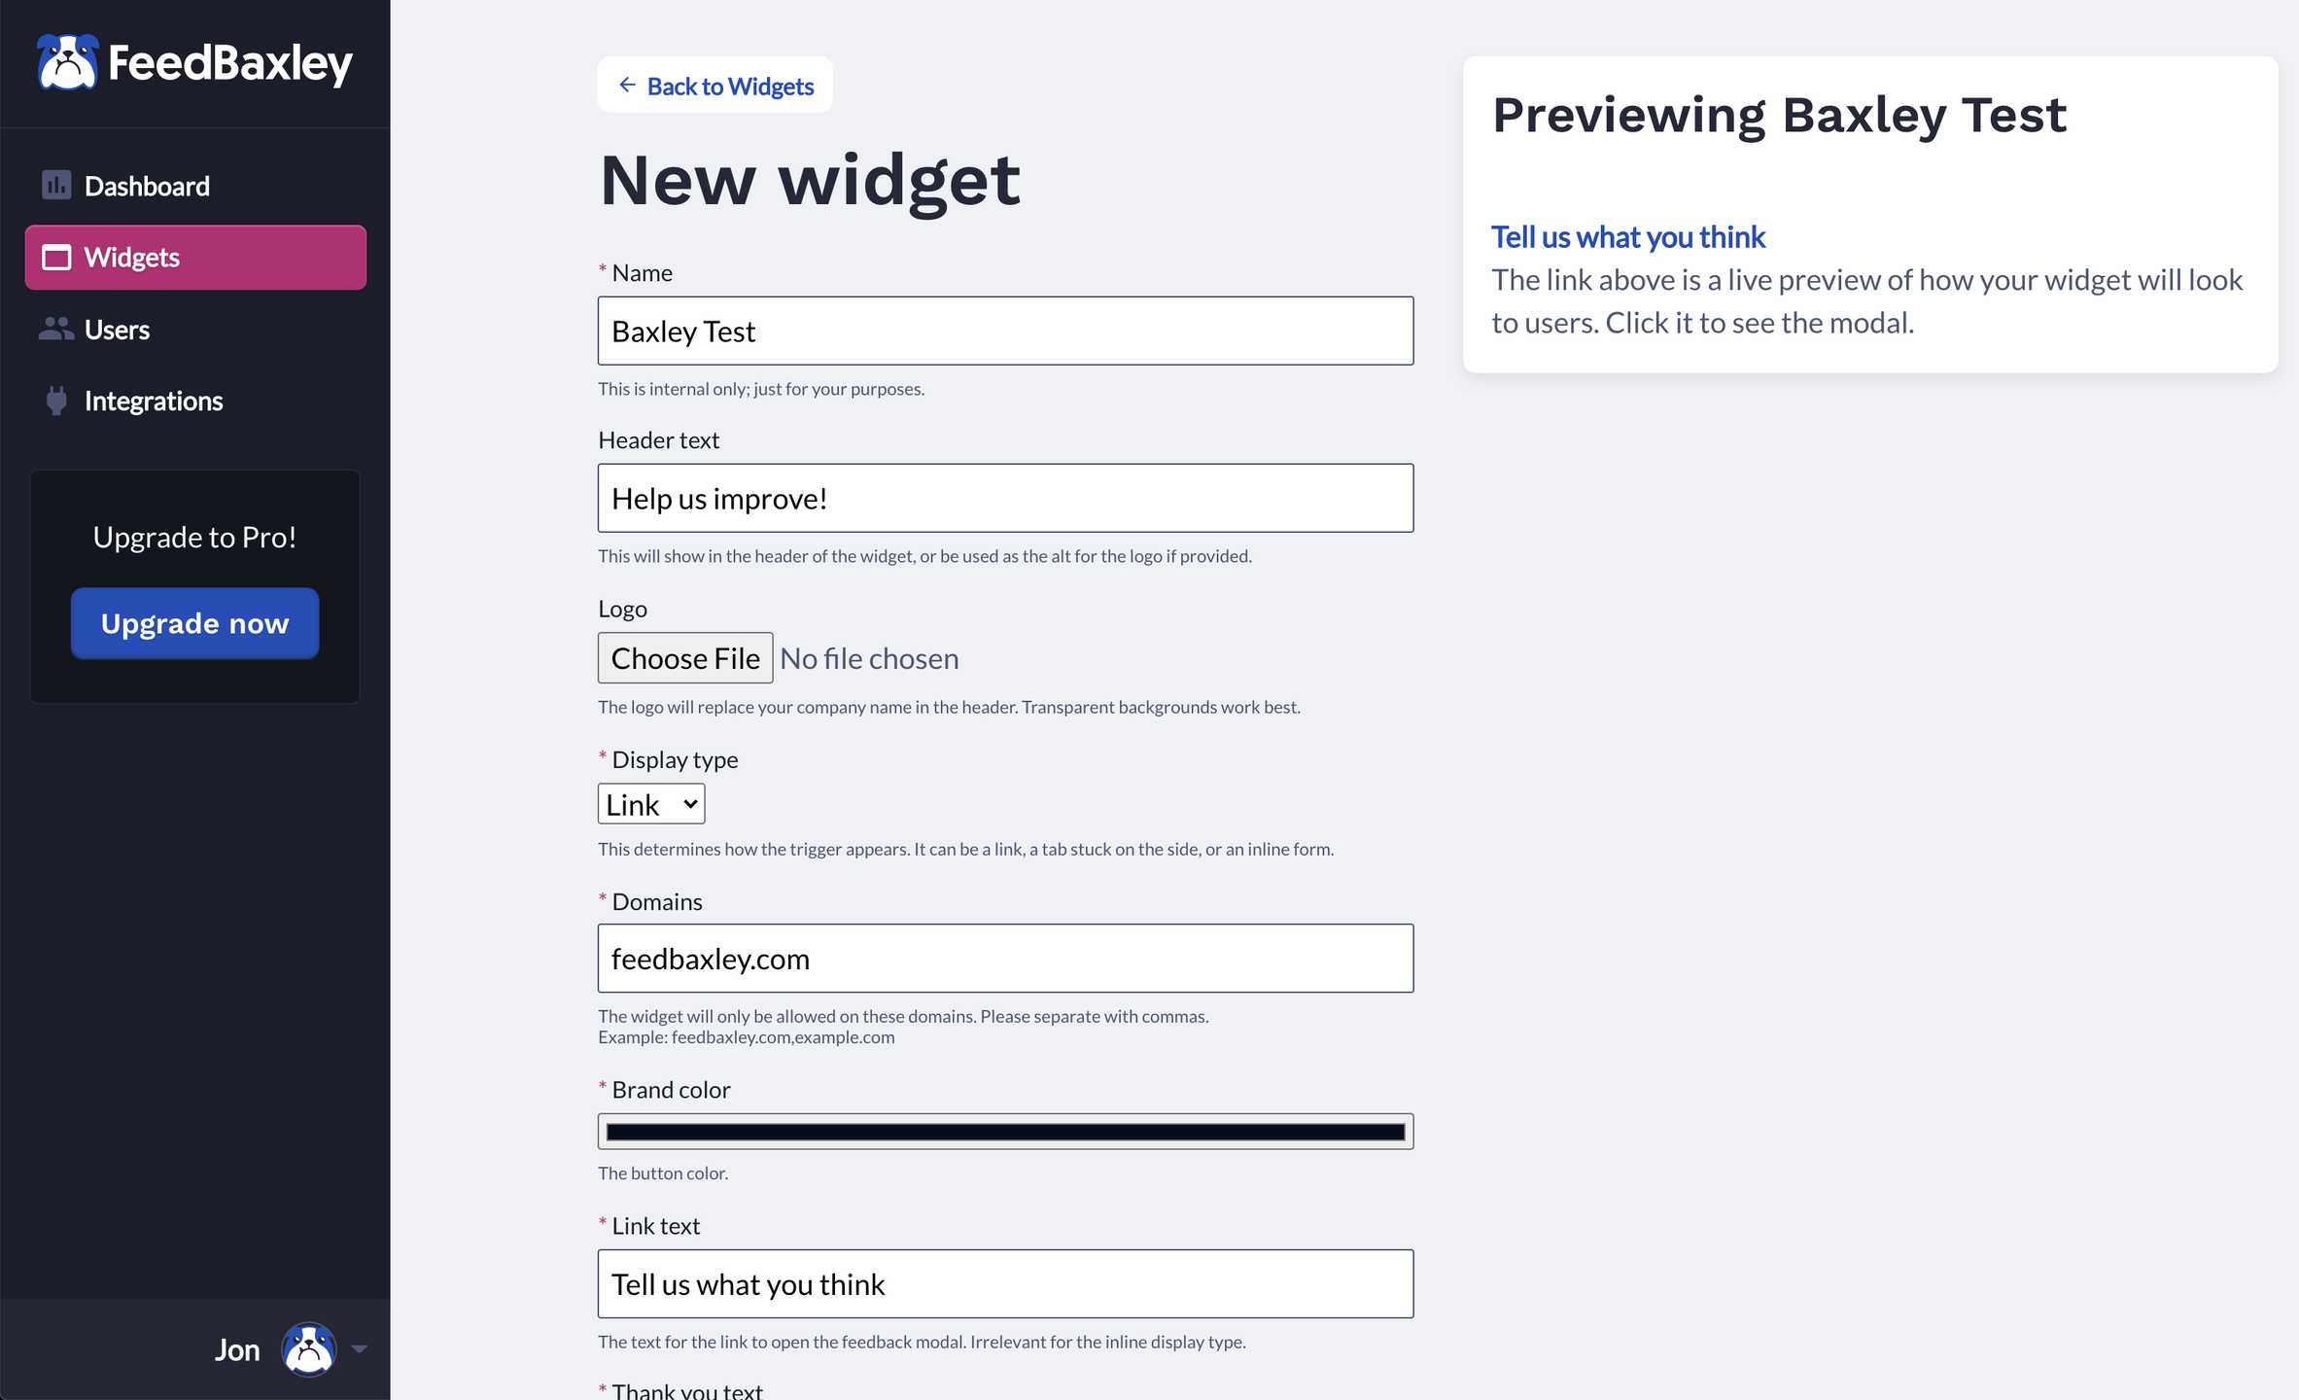Click the FeedBaxley bulldog logo icon

pyautogui.click(x=67, y=62)
